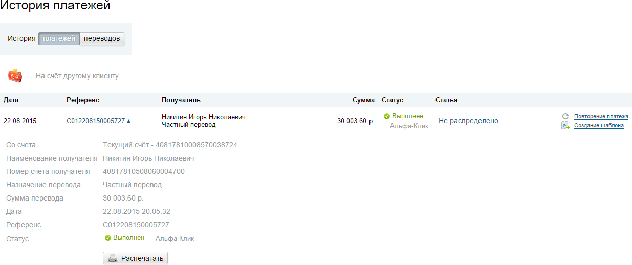Screen dimensions: 632x265
Task: Click the printer icon on Распечатать button
Action: tap(113, 258)
